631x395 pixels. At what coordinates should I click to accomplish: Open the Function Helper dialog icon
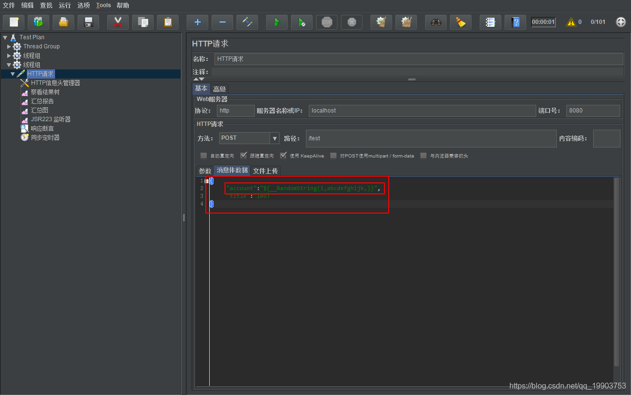tap(490, 22)
